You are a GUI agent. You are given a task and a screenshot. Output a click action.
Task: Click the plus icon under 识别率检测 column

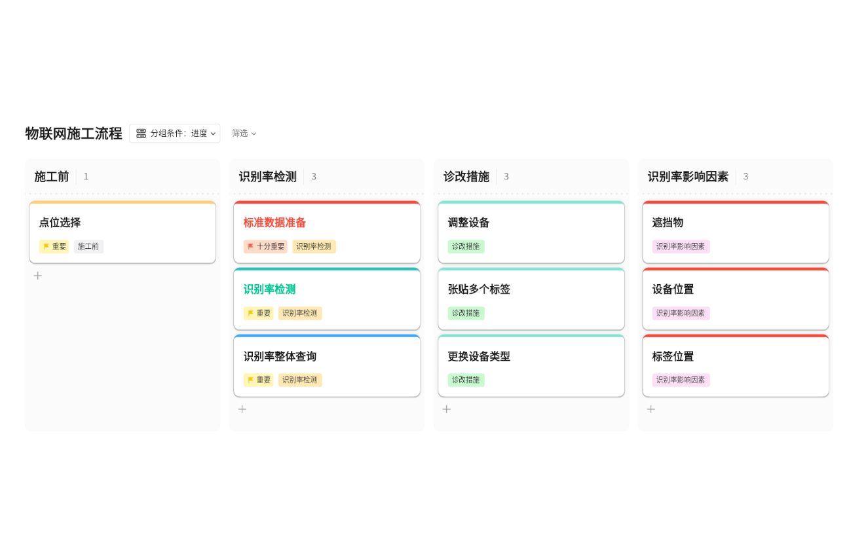coord(242,409)
